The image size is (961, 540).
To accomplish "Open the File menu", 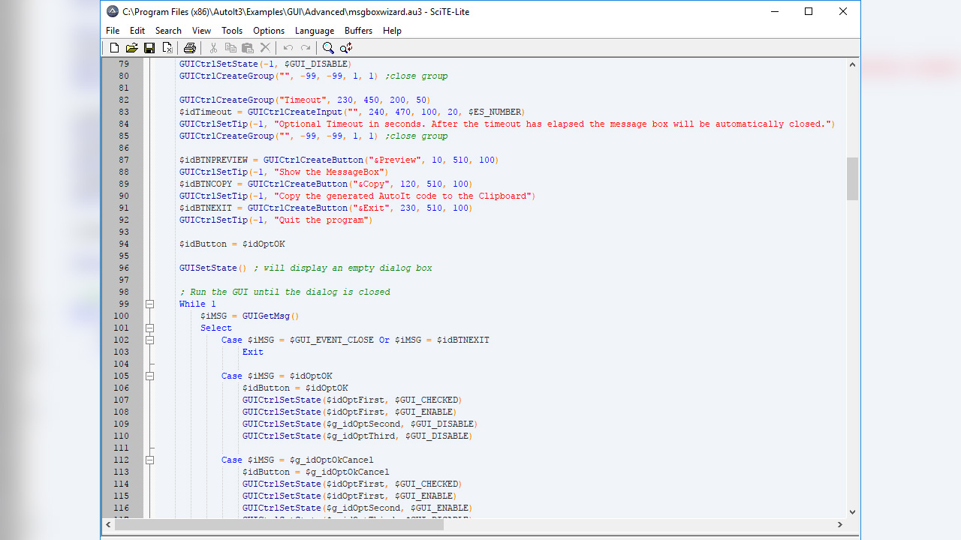I will coord(113,31).
